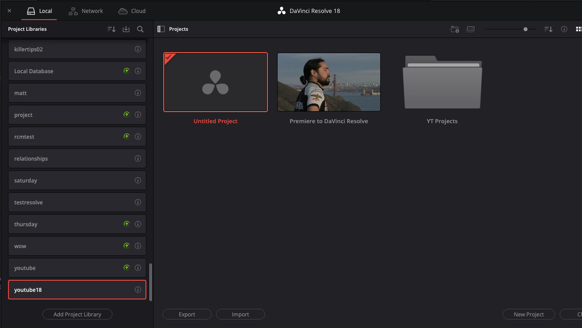Select the Untitled Project thumbnail
Image resolution: width=582 pixels, height=328 pixels.
[216, 82]
